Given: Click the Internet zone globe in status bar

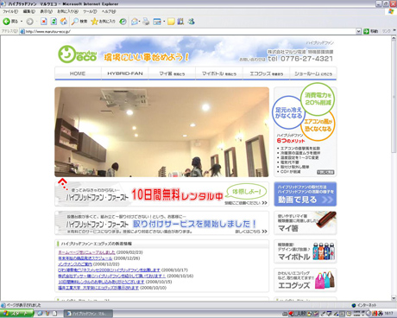Looking at the screenshot, I should point(354,305).
